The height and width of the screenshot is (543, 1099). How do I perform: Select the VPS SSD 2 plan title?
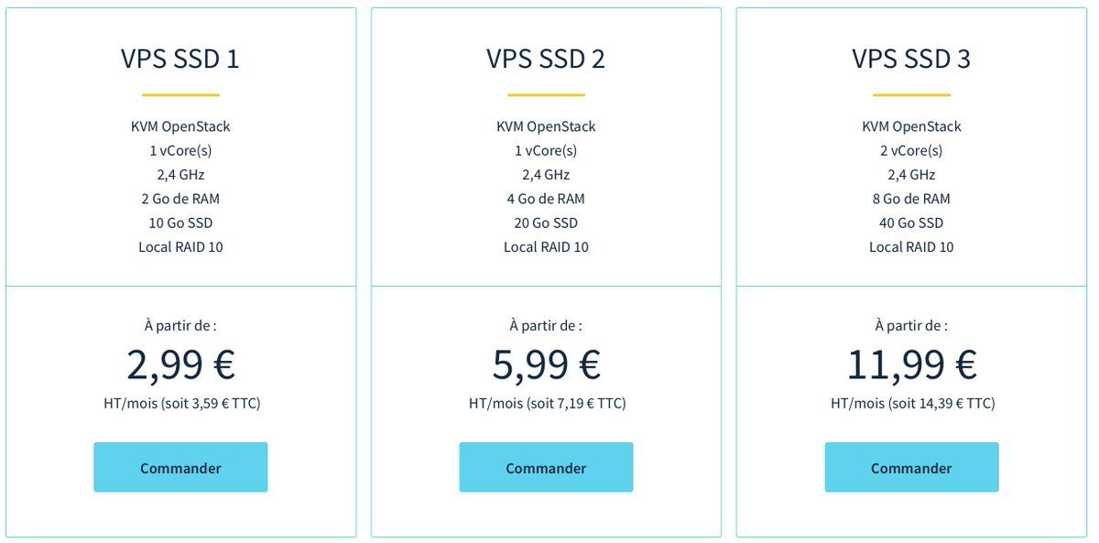click(546, 59)
